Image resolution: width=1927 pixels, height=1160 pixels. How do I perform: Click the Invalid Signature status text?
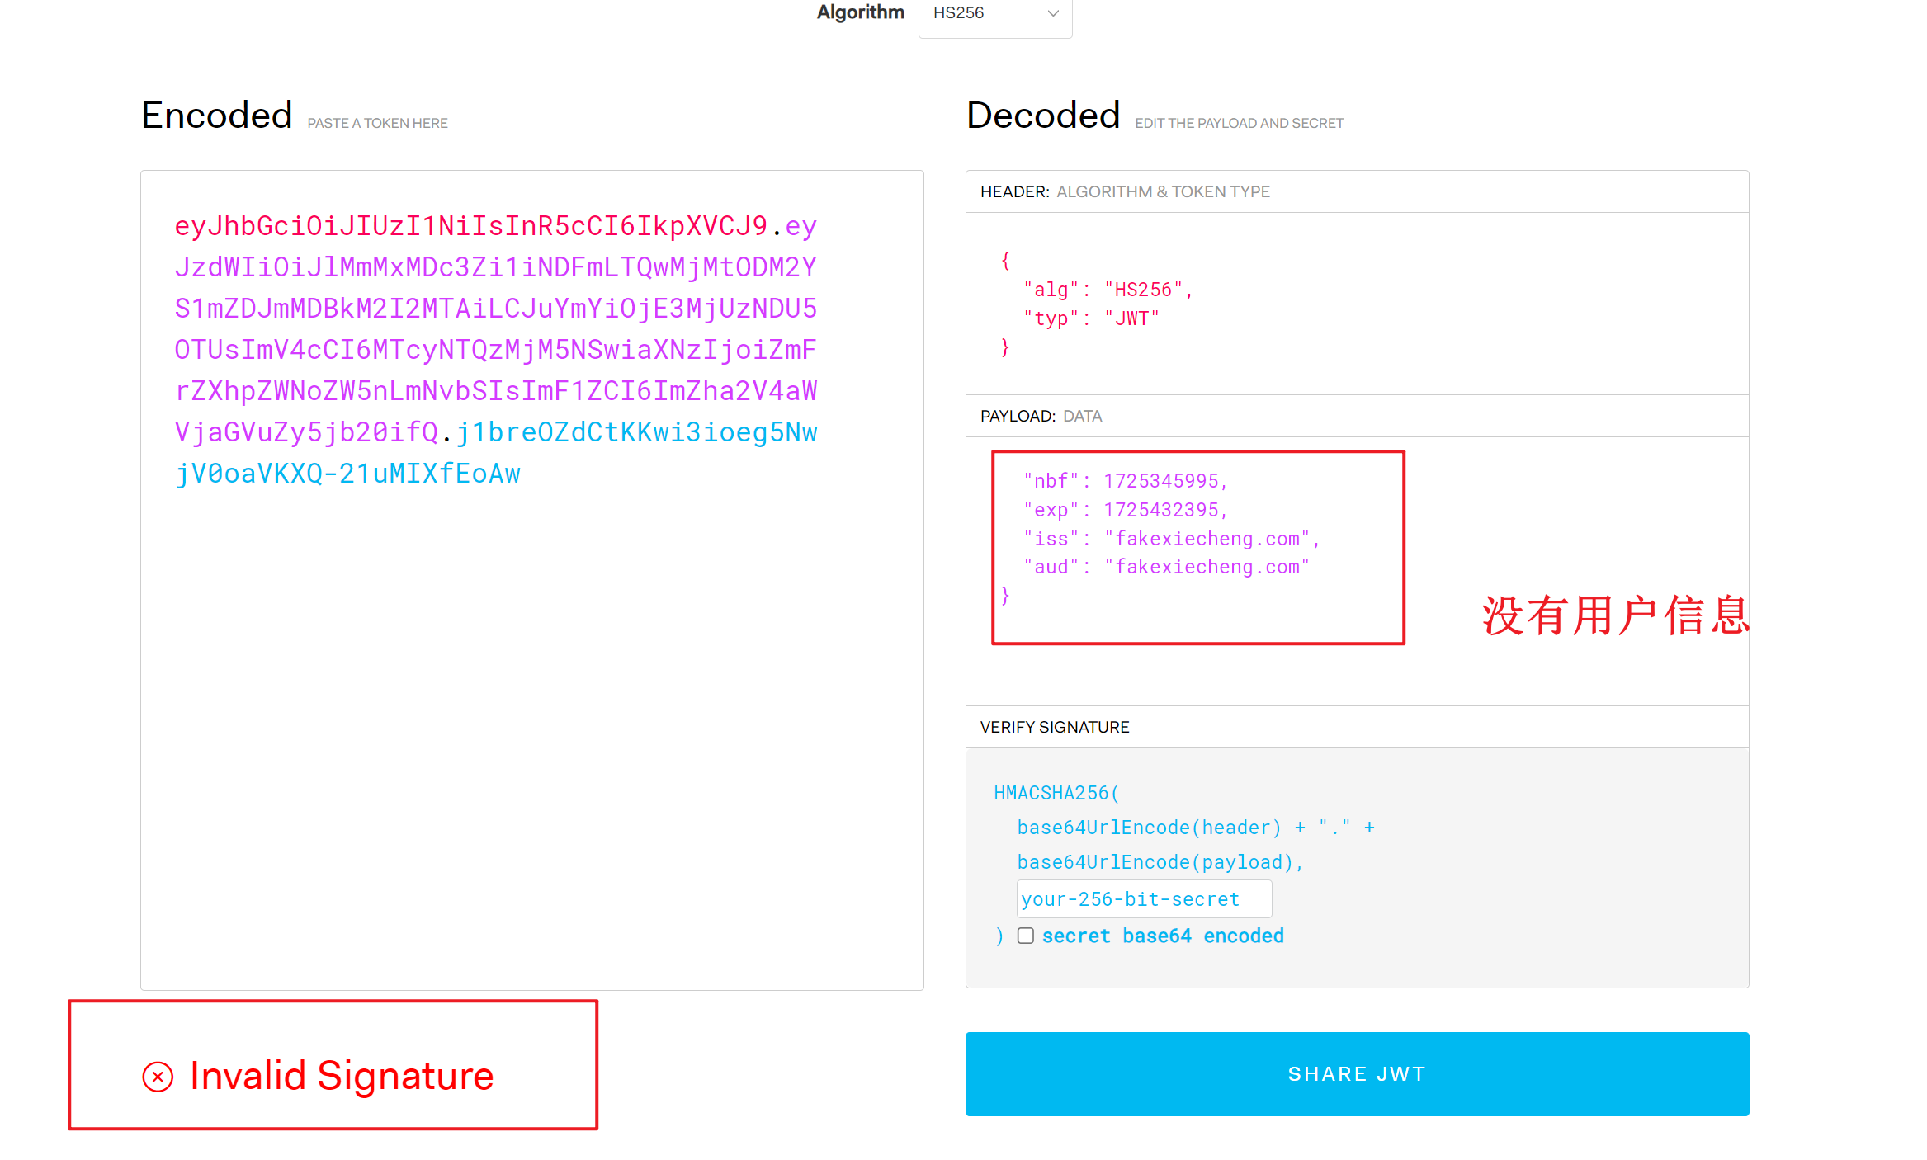342,1076
